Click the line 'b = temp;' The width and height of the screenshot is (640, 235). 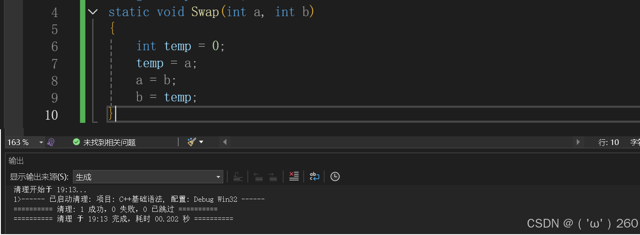[x=167, y=97]
